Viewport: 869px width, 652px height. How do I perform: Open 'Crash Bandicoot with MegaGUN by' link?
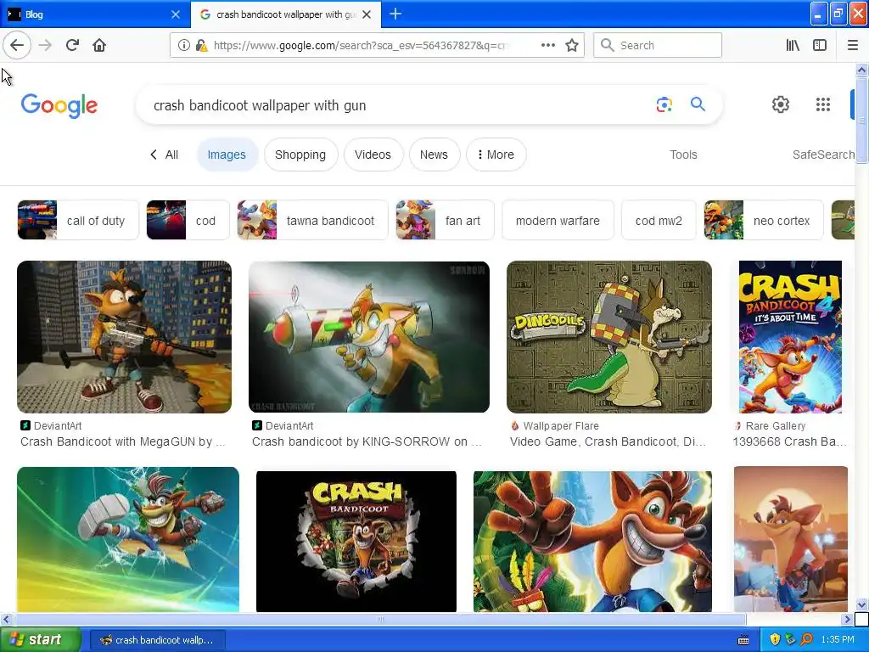point(122,441)
